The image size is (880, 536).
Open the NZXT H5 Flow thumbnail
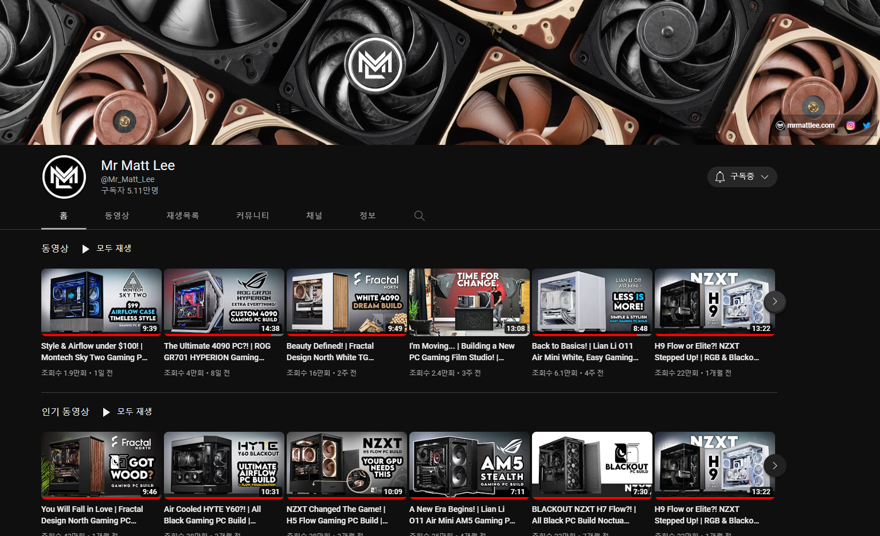click(347, 465)
